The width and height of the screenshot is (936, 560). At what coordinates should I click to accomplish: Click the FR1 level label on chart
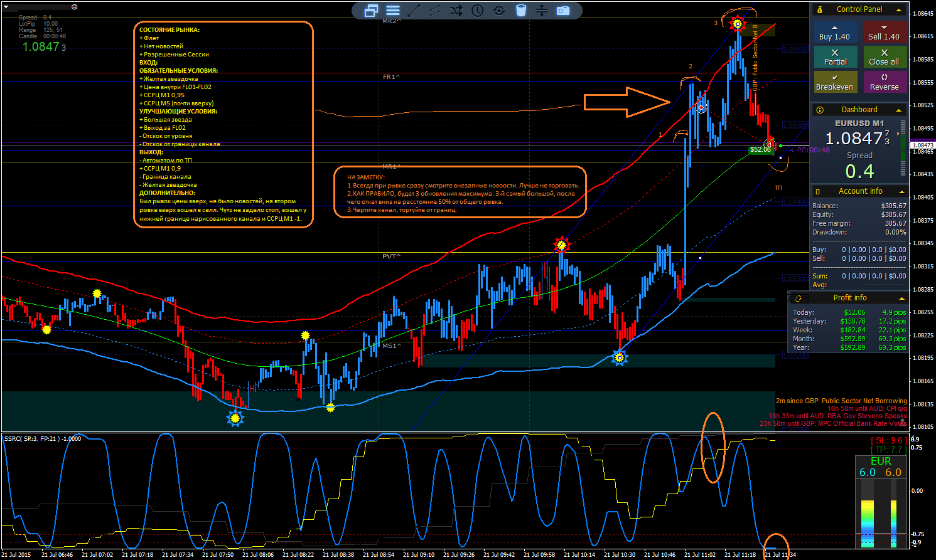pyautogui.click(x=391, y=77)
